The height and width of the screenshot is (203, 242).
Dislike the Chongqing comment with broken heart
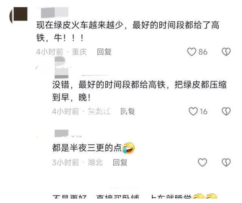tap(226, 52)
